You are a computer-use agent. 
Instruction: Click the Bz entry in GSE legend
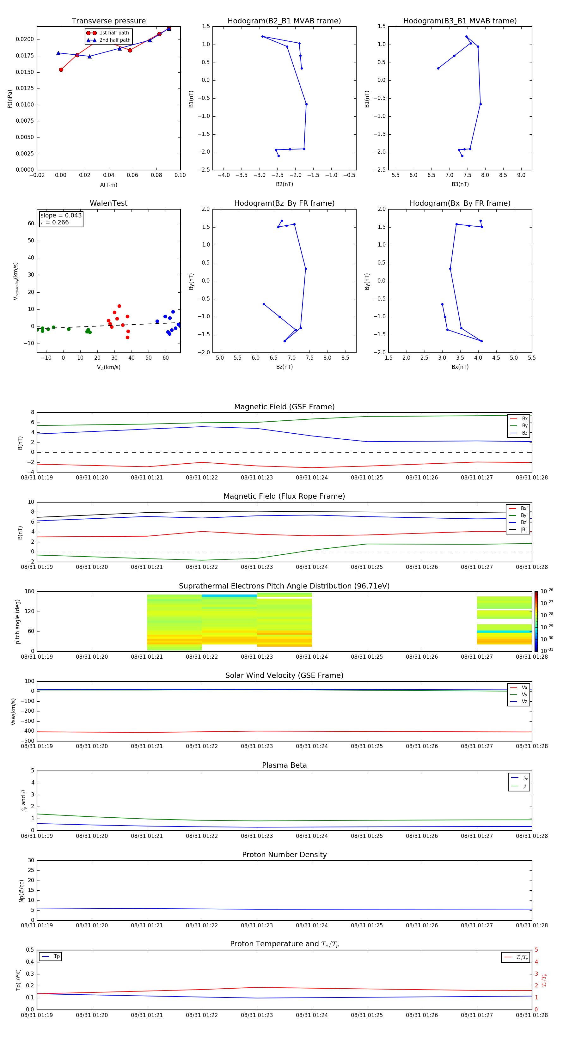(x=519, y=433)
